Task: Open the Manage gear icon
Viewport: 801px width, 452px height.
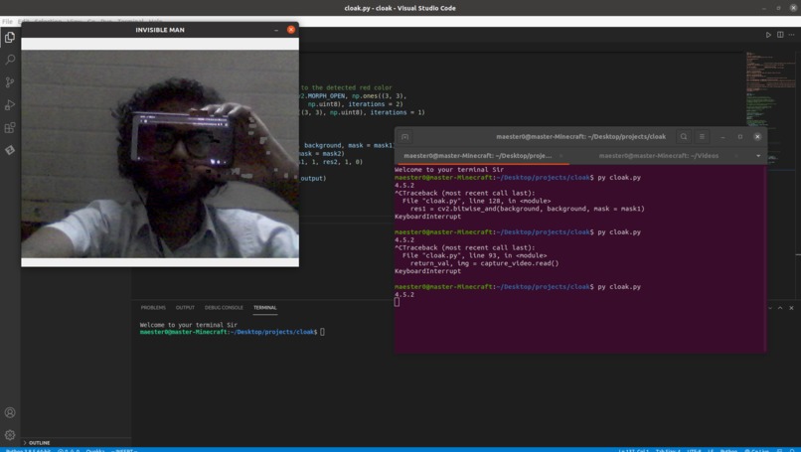Action: coord(10,435)
